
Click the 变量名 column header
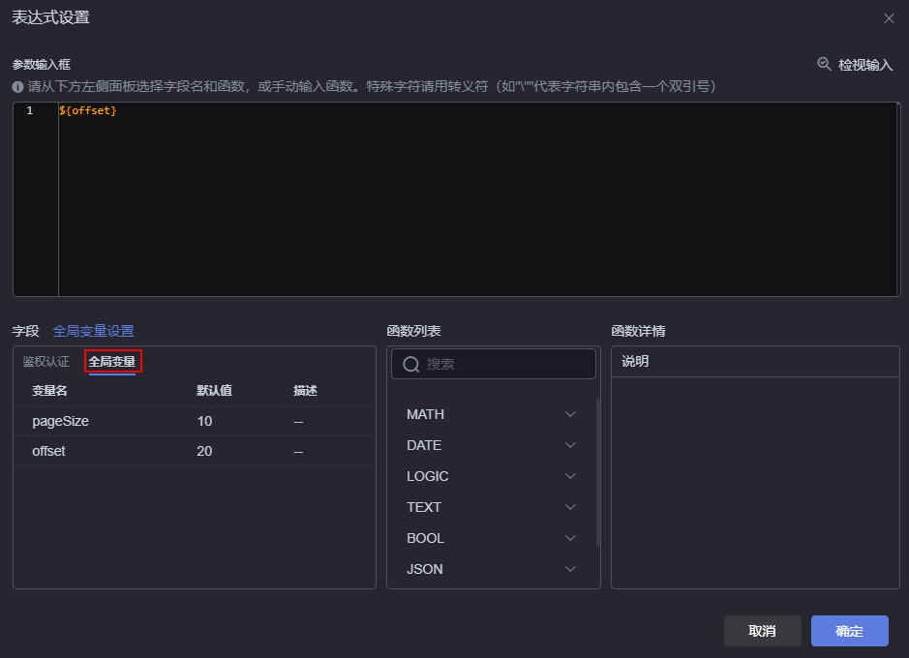(x=49, y=390)
